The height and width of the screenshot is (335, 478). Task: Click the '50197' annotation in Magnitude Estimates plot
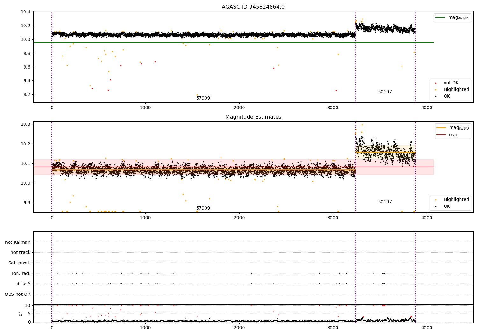[x=385, y=202]
